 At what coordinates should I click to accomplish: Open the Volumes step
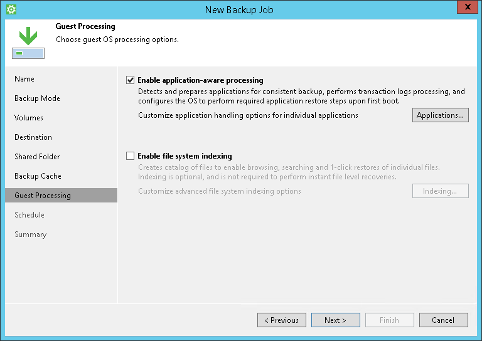[29, 118]
